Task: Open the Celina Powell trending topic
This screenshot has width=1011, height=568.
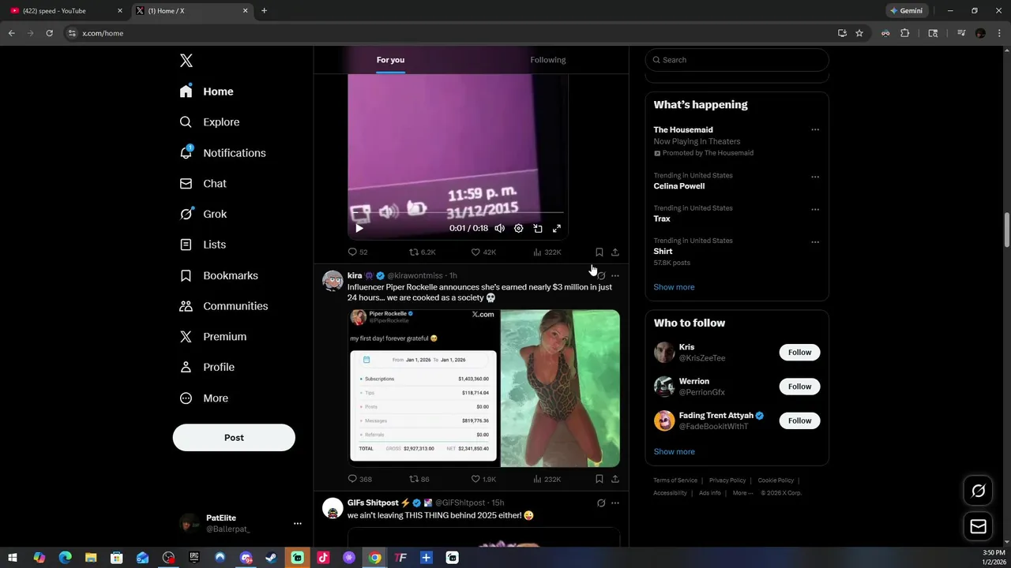Action: click(679, 186)
